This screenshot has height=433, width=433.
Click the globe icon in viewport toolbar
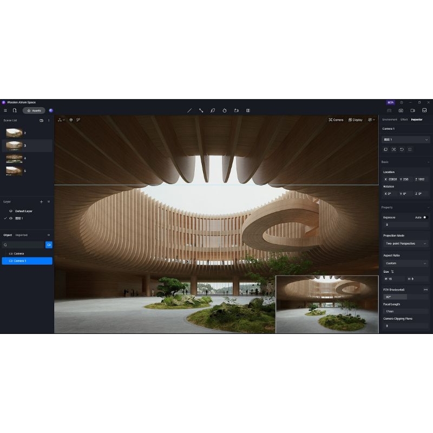point(71,120)
